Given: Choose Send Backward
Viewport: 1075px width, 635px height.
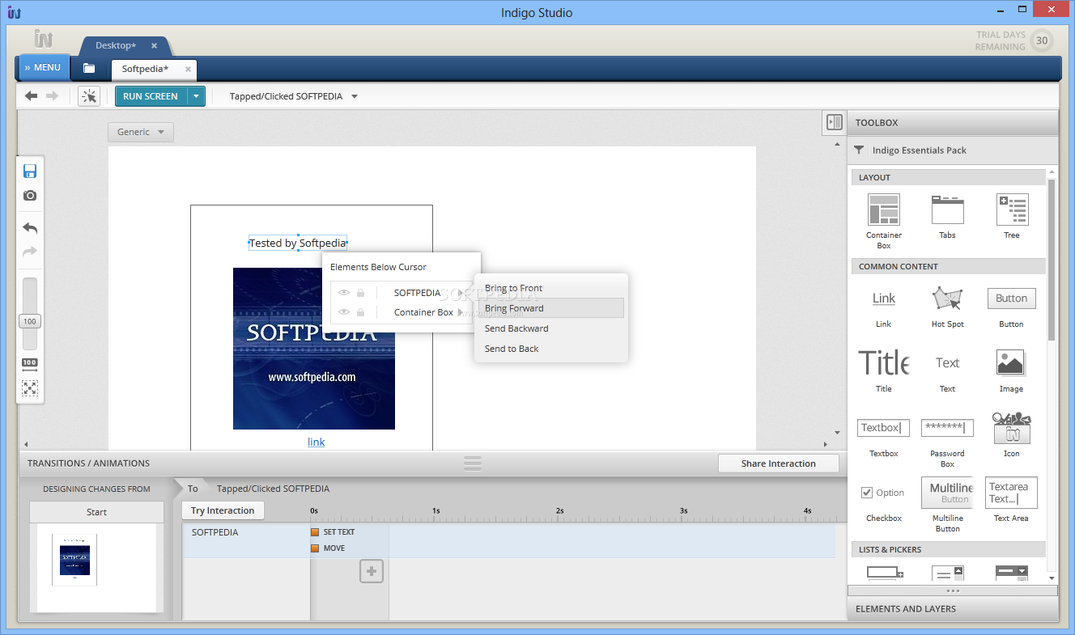Looking at the screenshot, I should click(x=550, y=328).
